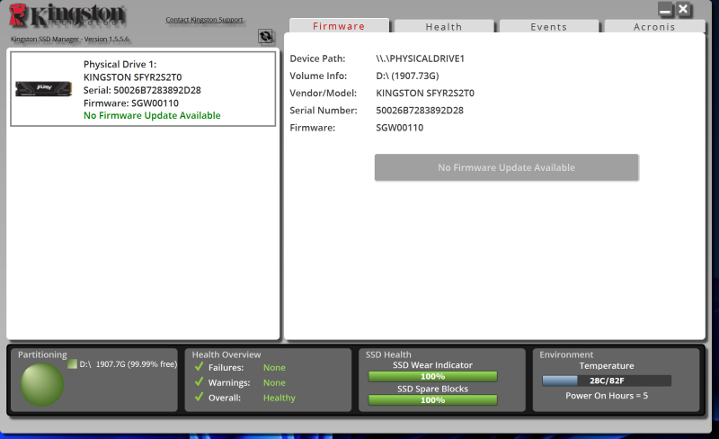
Task: Open the Contact Kingston Support link
Action: pyautogui.click(x=204, y=20)
